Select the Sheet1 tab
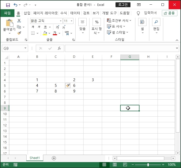 point(35,158)
